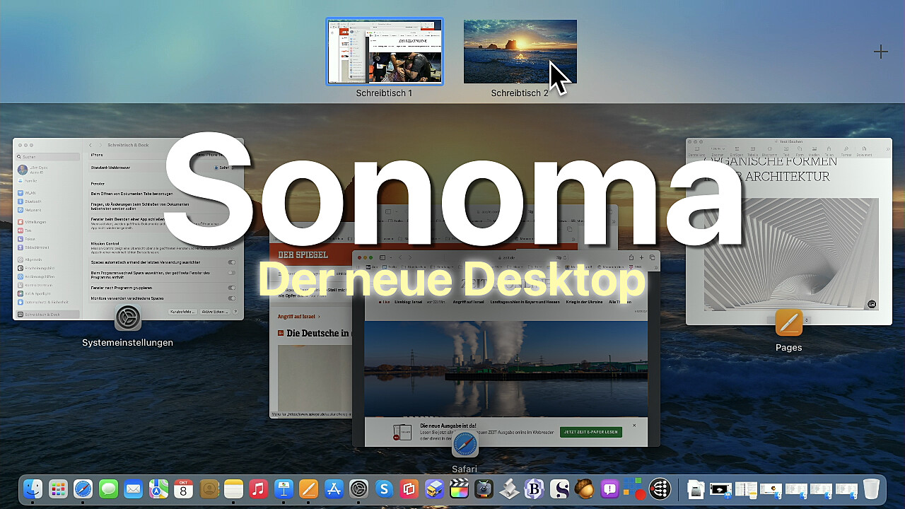This screenshot has height=509, width=905.
Task: Switch to Schreibtisch 1 space thumbnail
Action: [x=385, y=52]
